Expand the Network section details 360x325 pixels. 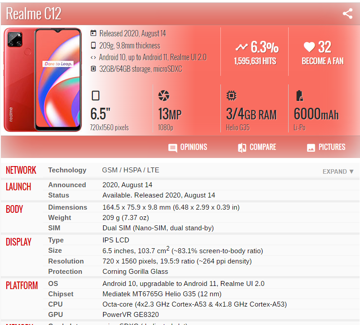click(338, 171)
